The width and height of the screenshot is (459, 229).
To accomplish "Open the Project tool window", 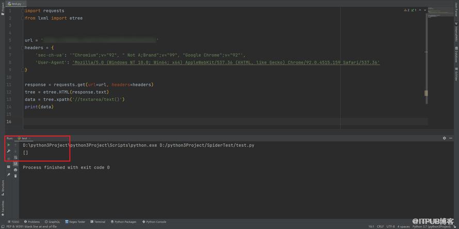I will [3, 8].
